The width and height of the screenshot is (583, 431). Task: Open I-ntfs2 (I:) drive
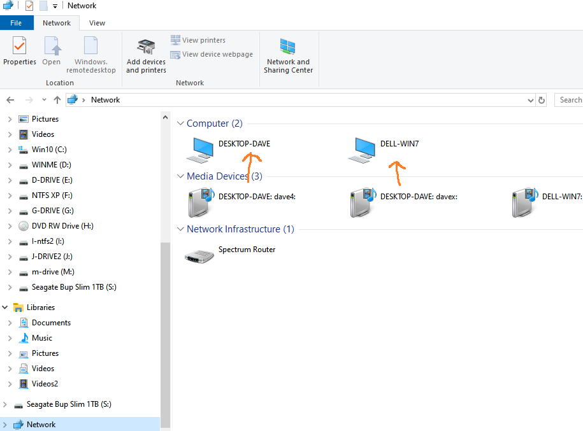click(x=48, y=241)
